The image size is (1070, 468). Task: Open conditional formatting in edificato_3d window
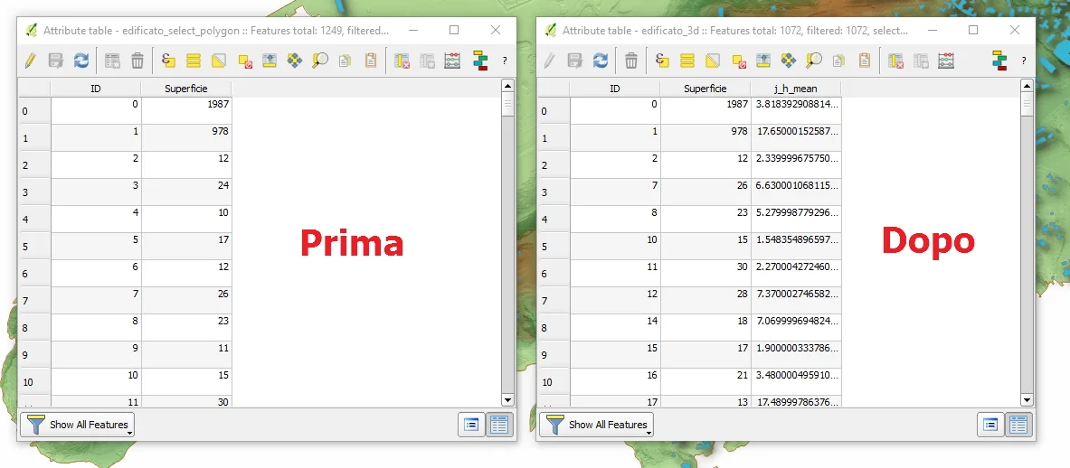(999, 61)
